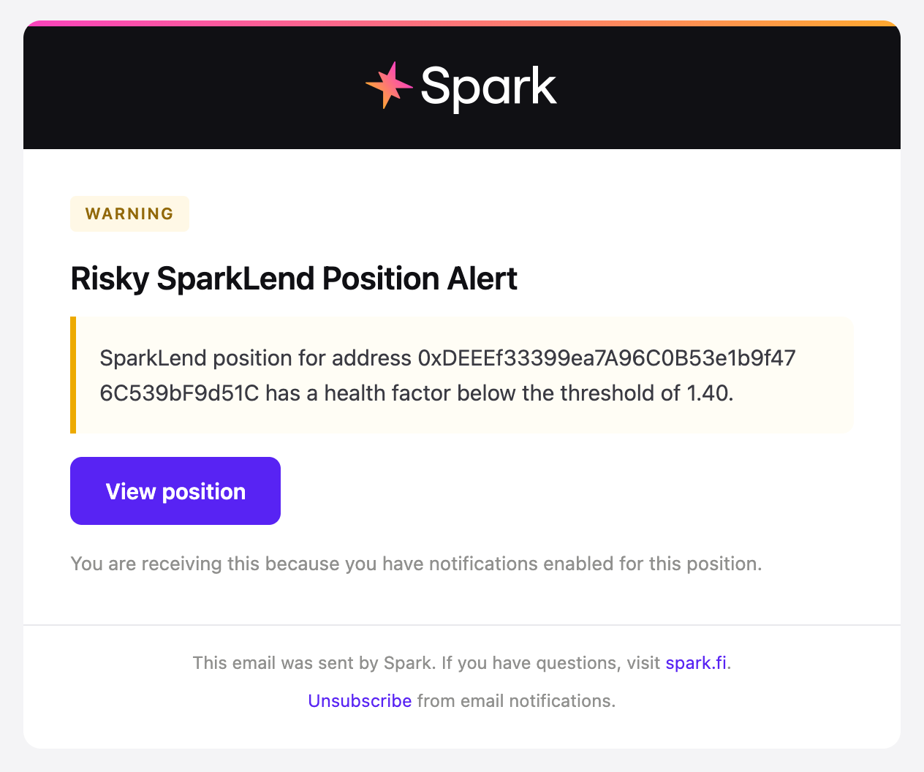924x772 pixels.
Task: Open the View position button
Action: point(175,491)
